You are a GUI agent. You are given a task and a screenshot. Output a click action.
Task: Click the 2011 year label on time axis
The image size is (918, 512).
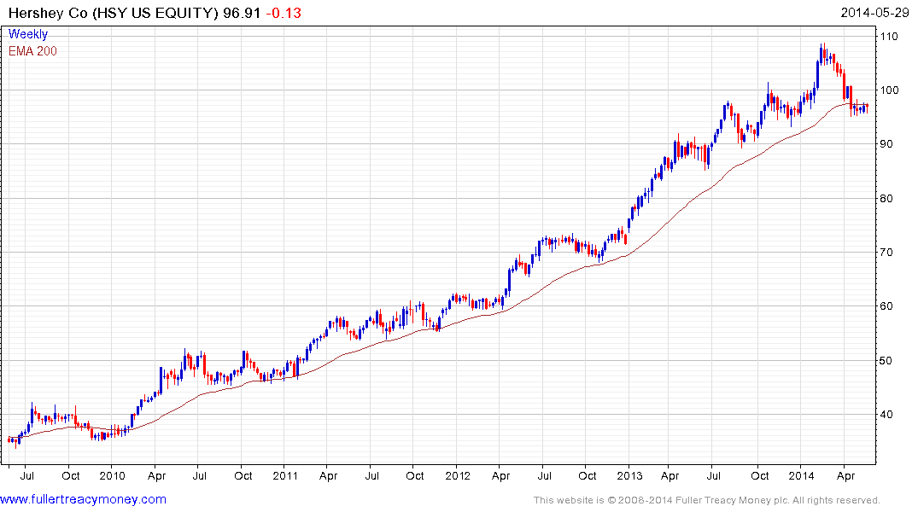pos(285,475)
